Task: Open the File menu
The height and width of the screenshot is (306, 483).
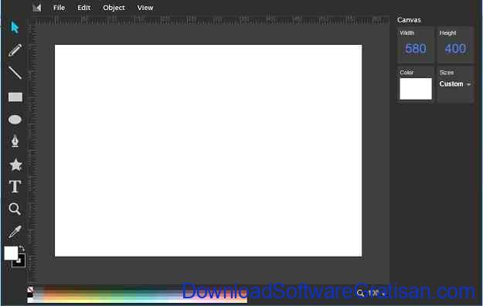Action: coord(59,8)
